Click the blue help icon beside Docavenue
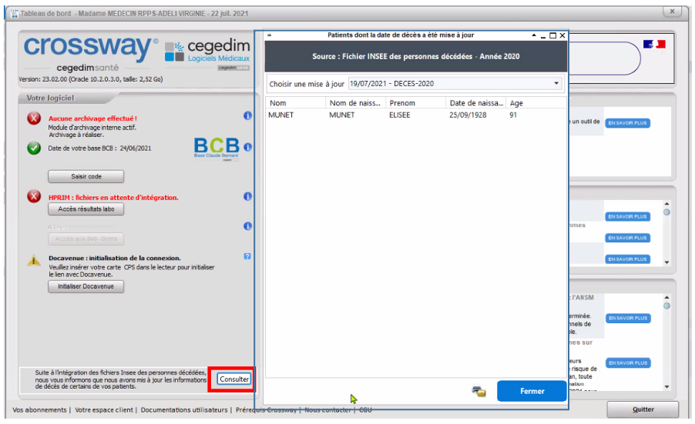 coord(247,256)
